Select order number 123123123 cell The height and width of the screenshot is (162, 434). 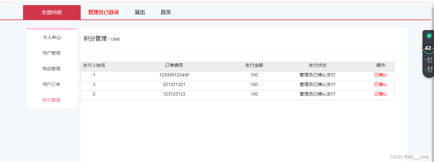click(174, 94)
